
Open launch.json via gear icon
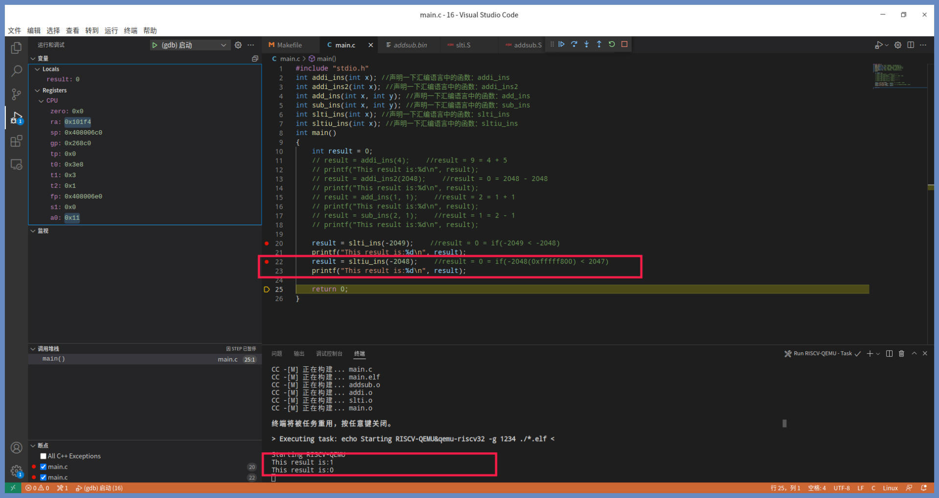coord(238,45)
